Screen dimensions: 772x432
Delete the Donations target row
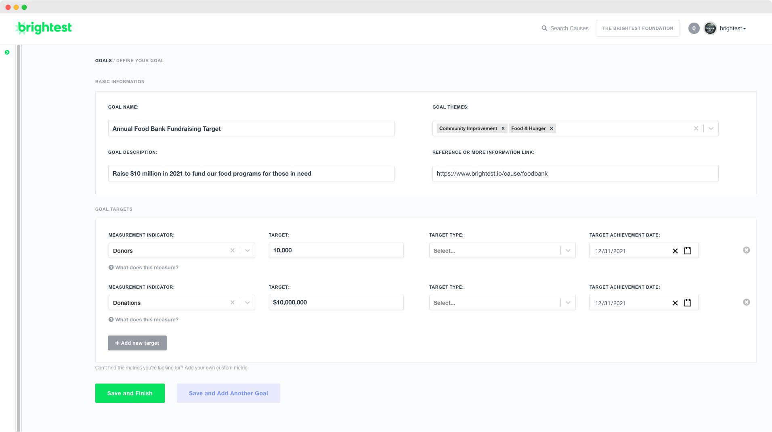(747, 302)
